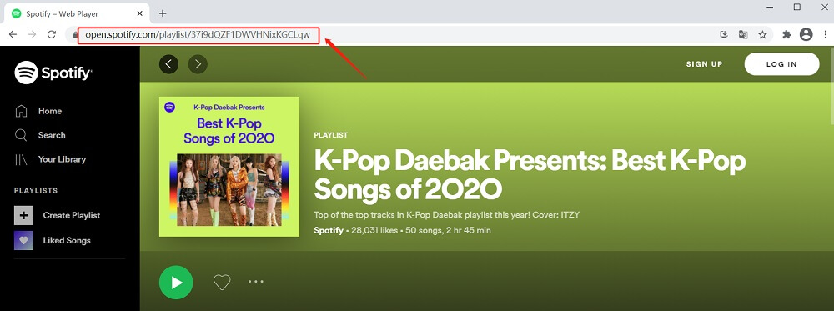Click the install app icon in address bar
834x311 pixels.
click(x=723, y=34)
